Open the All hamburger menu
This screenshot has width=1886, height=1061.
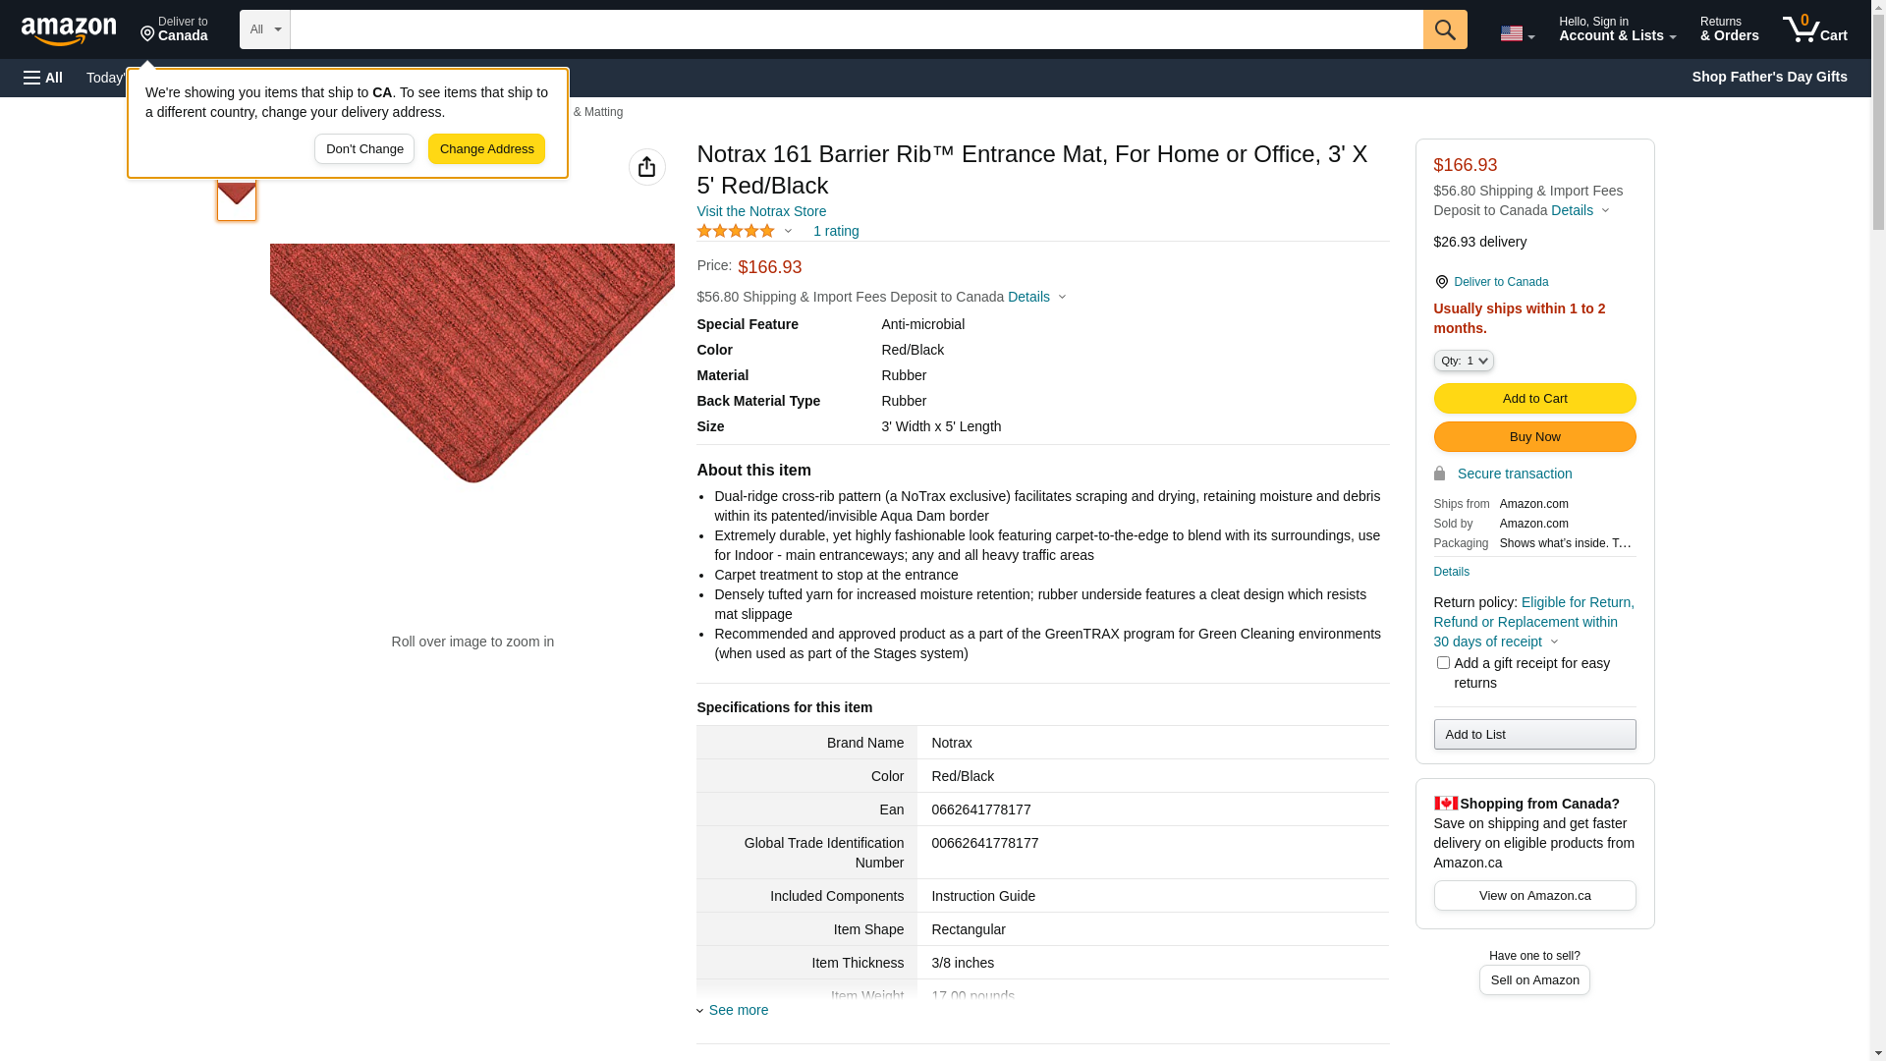tap(43, 78)
